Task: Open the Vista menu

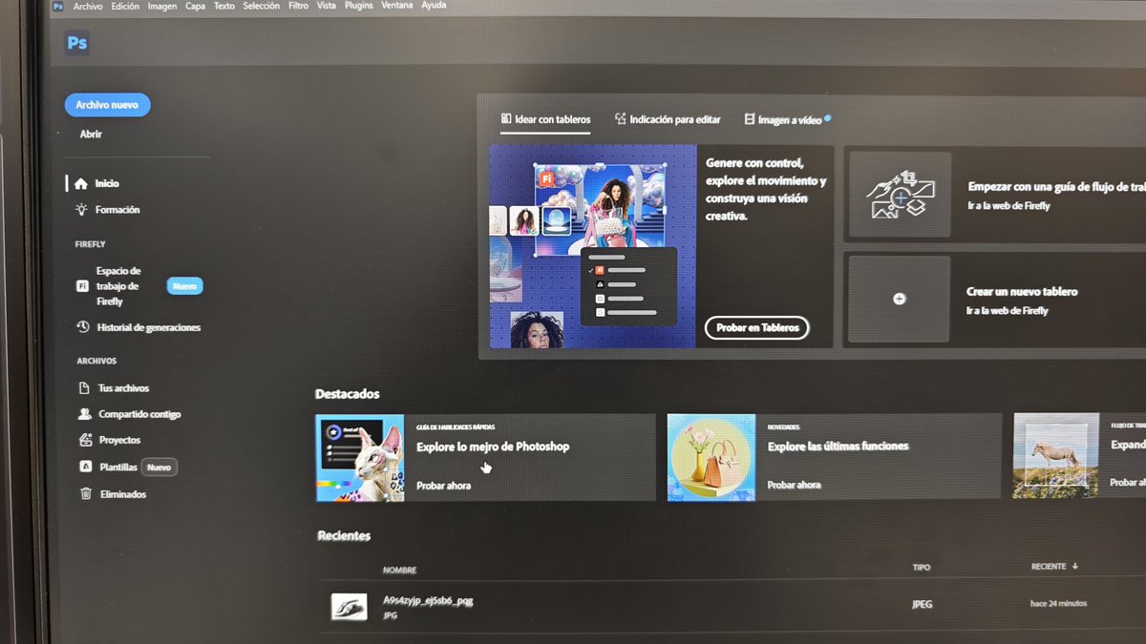Action: pos(327,6)
